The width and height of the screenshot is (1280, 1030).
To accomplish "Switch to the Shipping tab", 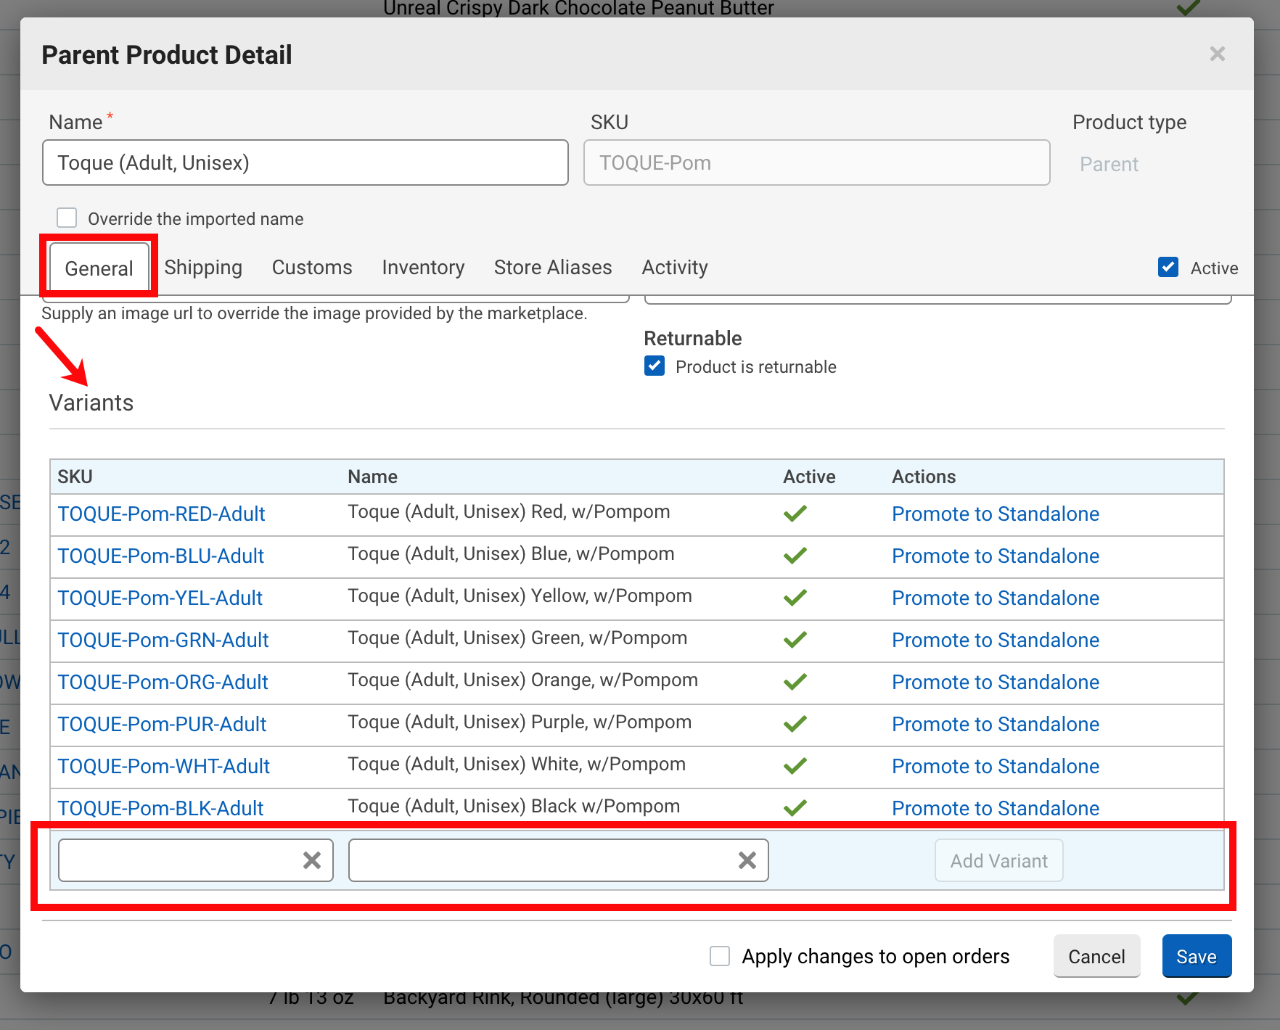I will (x=203, y=268).
